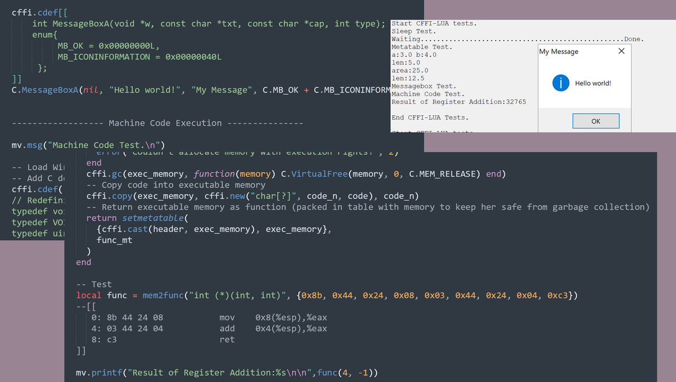
Task: Click the 'mv.msg("Machine Code Test.\n")' line
Action: (x=88, y=145)
